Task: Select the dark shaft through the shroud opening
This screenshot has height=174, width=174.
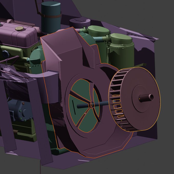Action: (93, 105)
